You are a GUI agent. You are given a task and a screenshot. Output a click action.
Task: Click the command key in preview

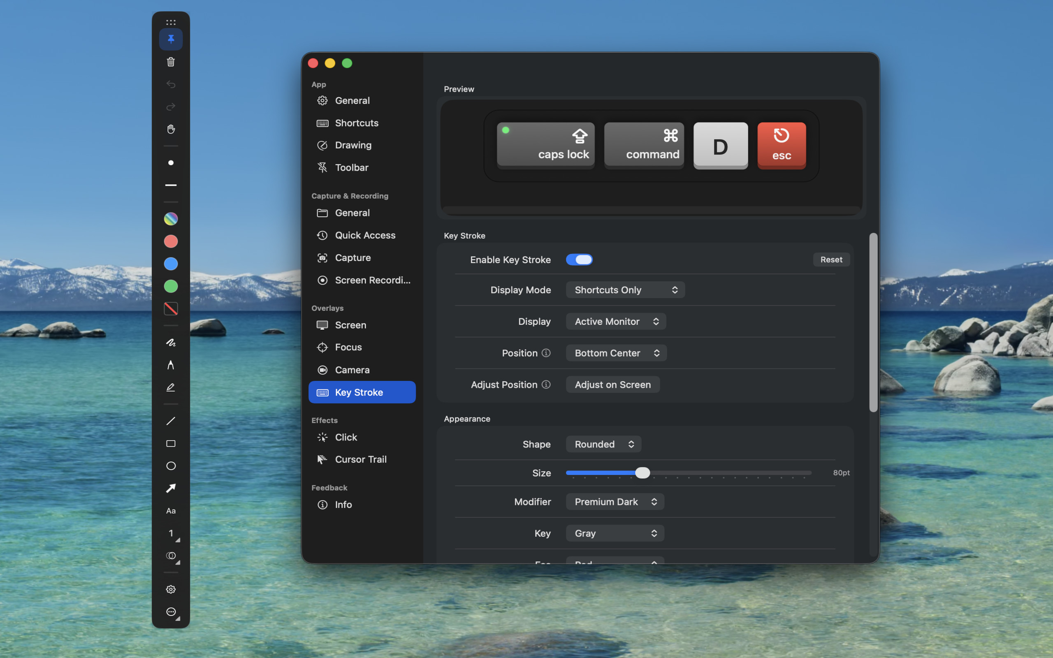pyautogui.click(x=644, y=145)
